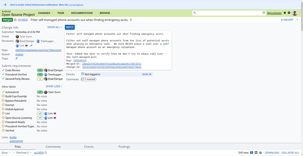Open the builds link
303x156 pixels.
[x=13, y=137]
